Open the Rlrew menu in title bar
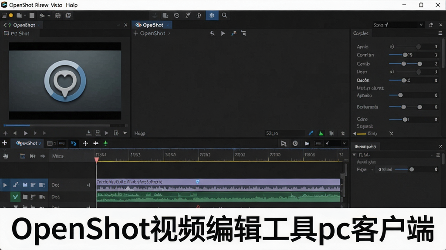Viewport: 446px width, 250px height. pyautogui.click(x=41, y=5)
